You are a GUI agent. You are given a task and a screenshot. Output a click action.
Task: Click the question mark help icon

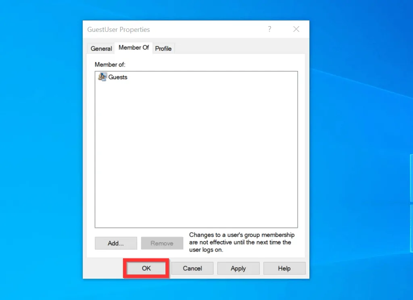(x=269, y=29)
